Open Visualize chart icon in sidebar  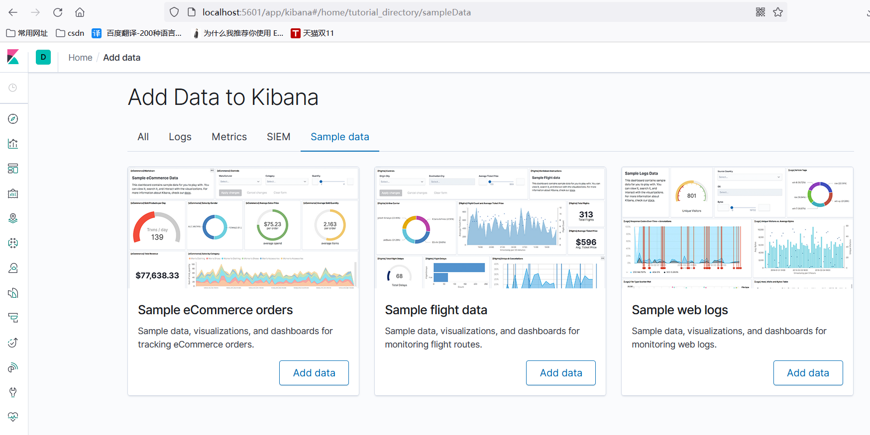pyautogui.click(x=13, y=144)
